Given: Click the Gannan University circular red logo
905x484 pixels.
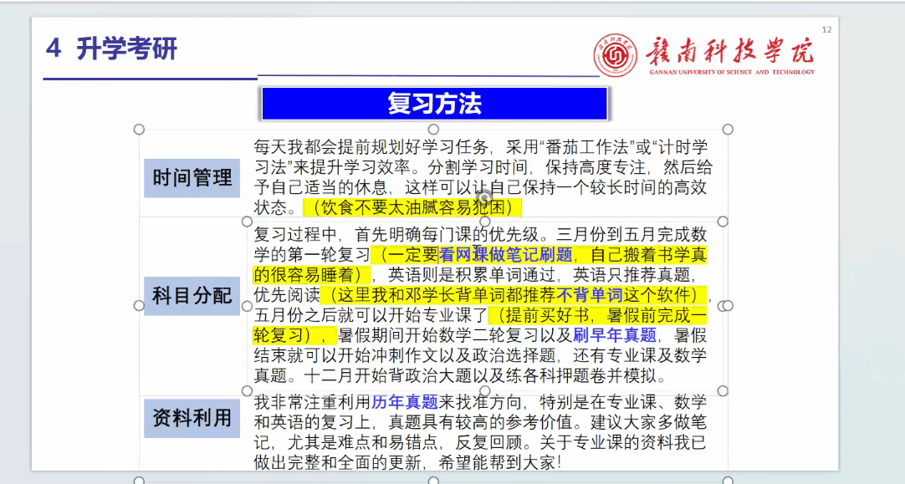Looking at the screenshot, I should 616,56.
